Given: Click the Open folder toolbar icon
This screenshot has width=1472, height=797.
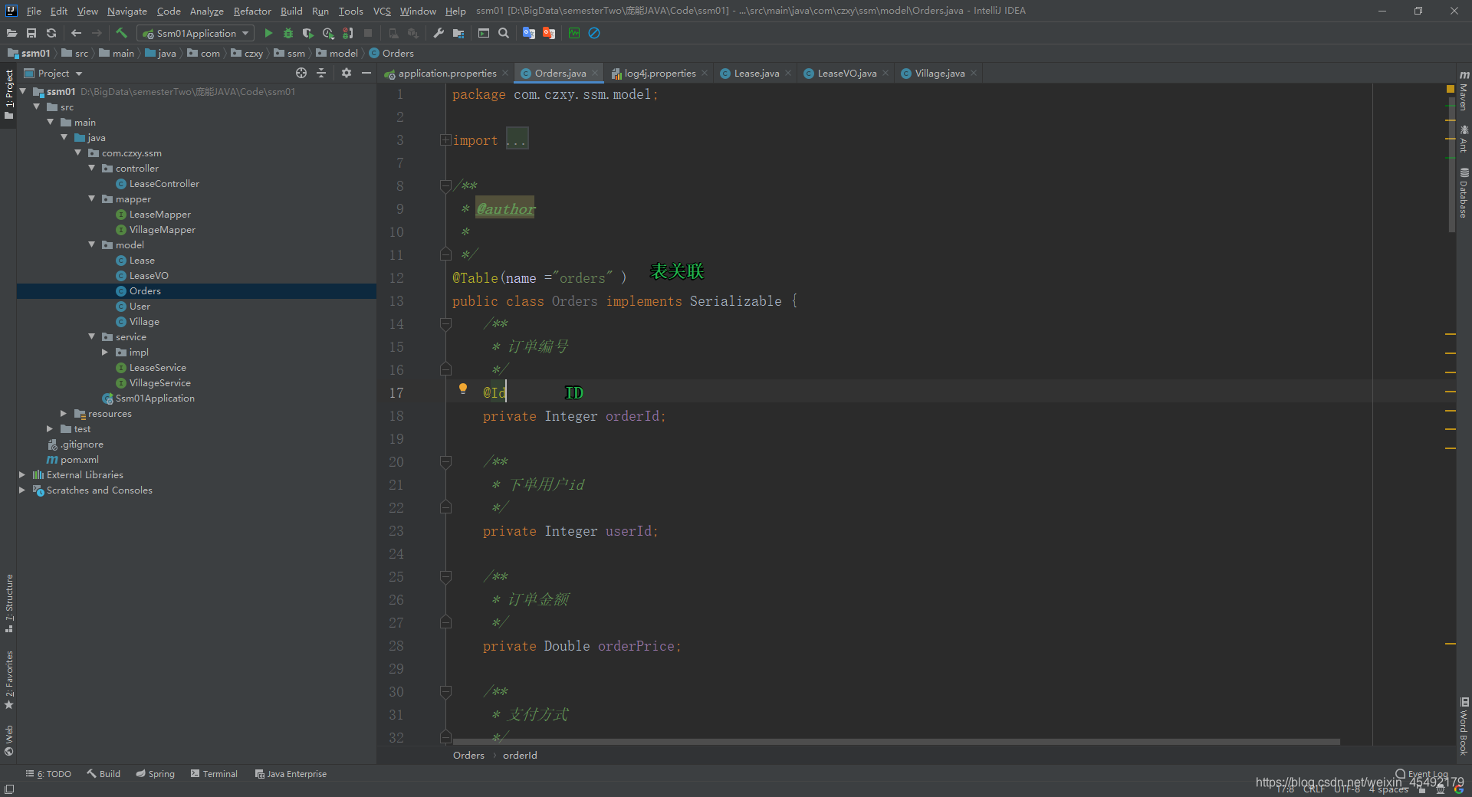Looking at the screenshot, I should click(11, 33).
